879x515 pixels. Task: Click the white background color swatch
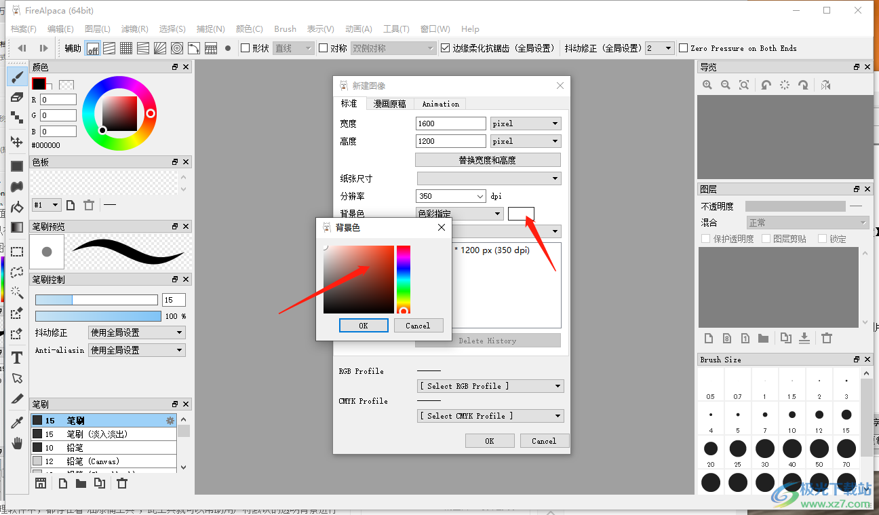point(522,214)
